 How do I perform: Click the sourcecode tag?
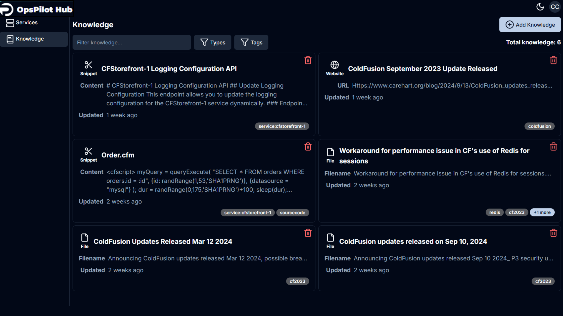(x=293, y=213)
